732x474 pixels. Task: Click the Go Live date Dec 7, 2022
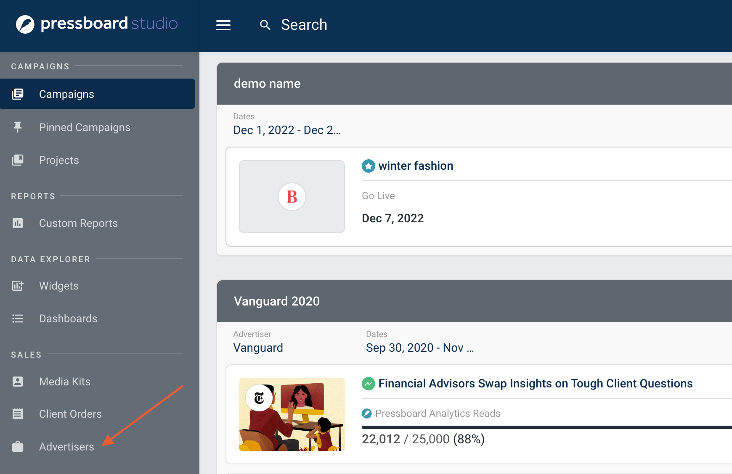[x=393, y=219]
